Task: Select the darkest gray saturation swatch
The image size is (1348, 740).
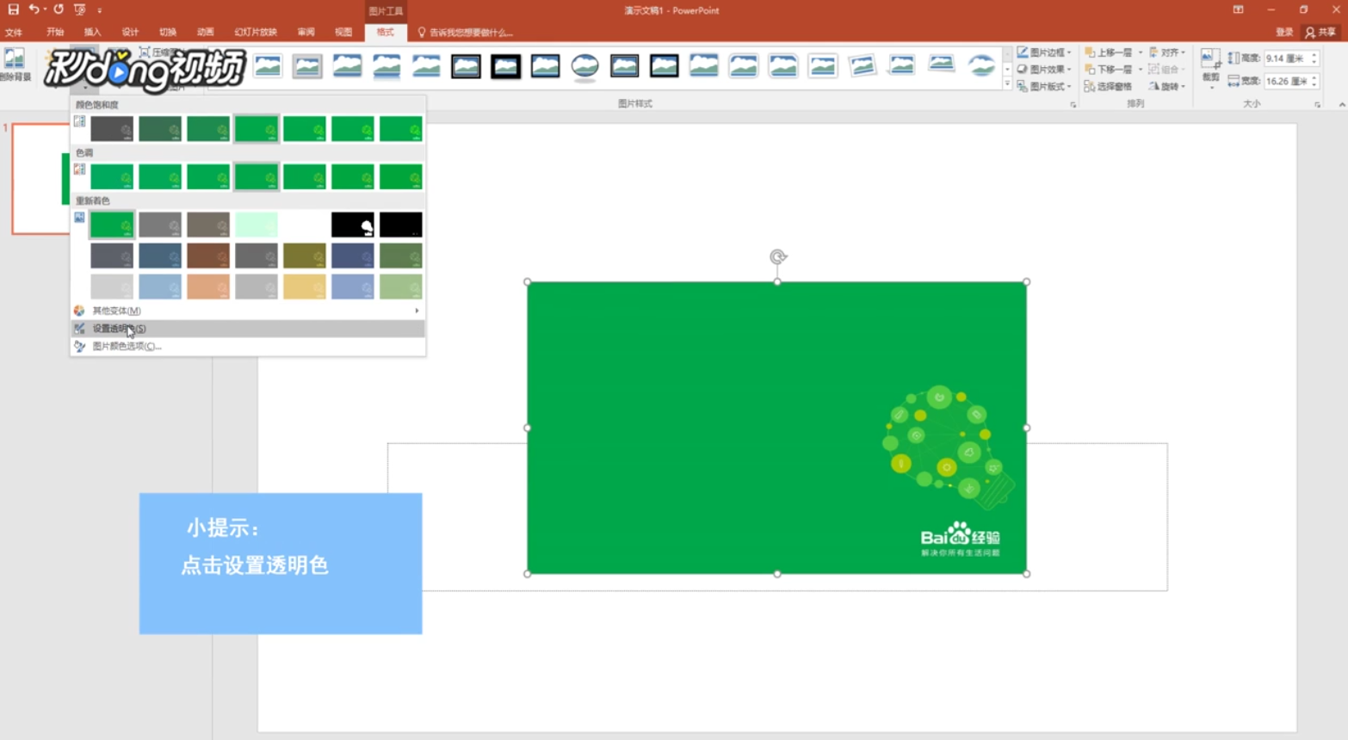Action: click(x=112, y=128)
